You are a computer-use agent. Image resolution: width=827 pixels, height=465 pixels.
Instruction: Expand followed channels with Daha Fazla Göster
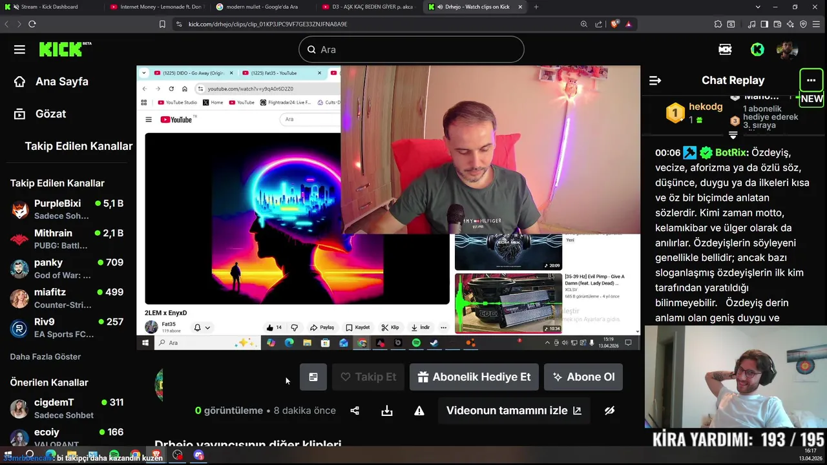(x=45, y=356)
